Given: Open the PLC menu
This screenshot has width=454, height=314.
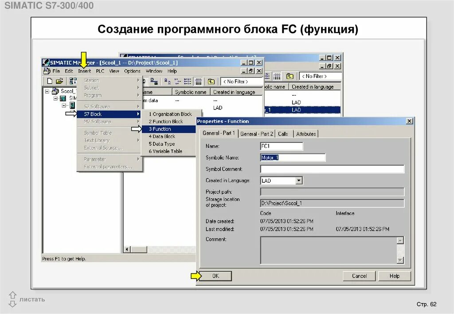Looking at the screenshot, I should click(100, 71).
